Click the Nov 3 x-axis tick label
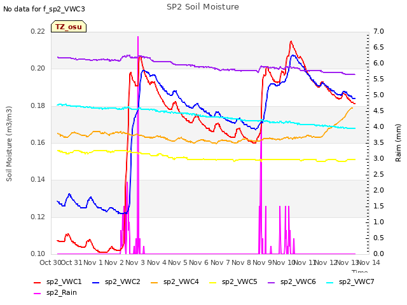Screen dimensions: 407x305 pos(135,262)
